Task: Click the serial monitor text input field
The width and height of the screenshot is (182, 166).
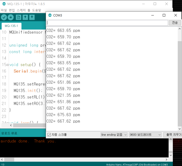Action: [x=107, y=23]
